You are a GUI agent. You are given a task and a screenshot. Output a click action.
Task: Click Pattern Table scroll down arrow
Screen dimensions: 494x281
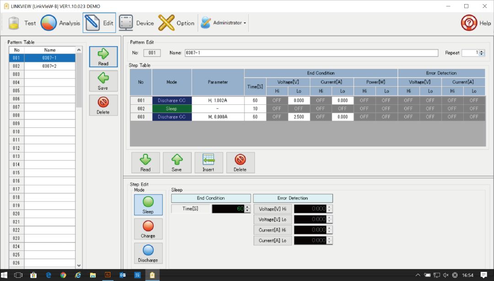pyautogui.click(x=79, y=265)
